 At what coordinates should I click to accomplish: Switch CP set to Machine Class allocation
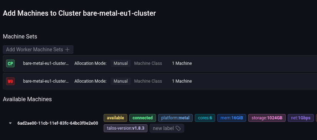click(148, 63)
